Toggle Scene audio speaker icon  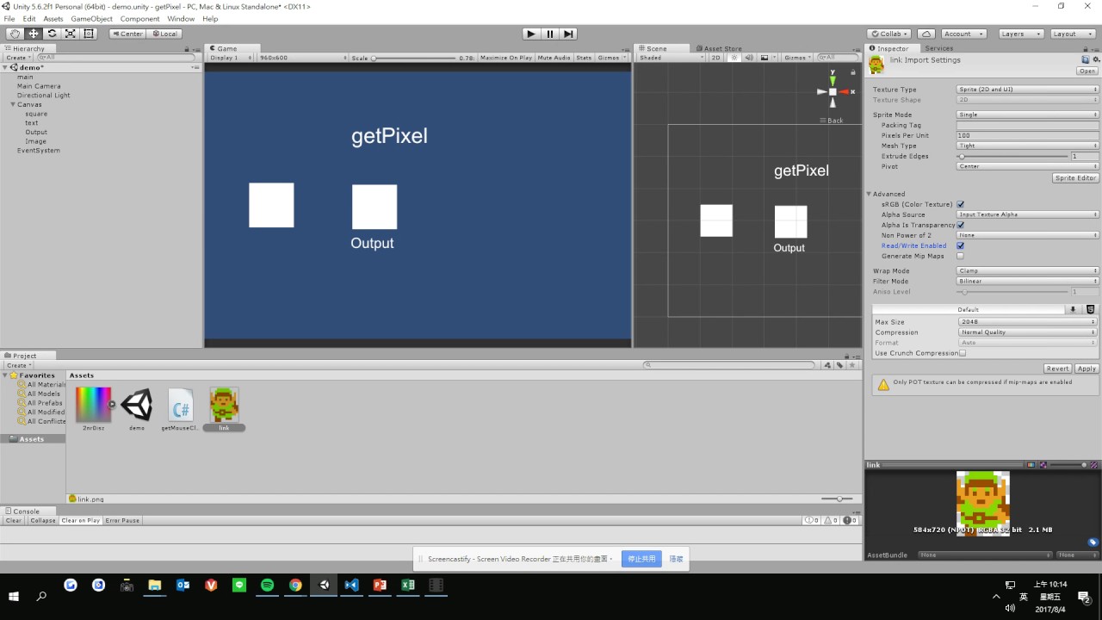click(x=748, y=58)
